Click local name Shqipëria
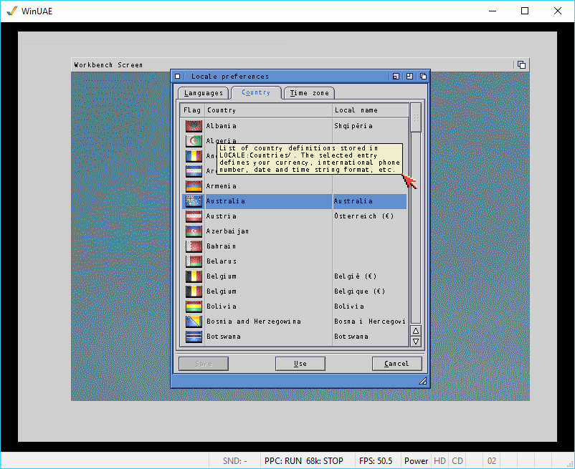Image resolution: width=575 pixels, height=469 pixels. 353,126
